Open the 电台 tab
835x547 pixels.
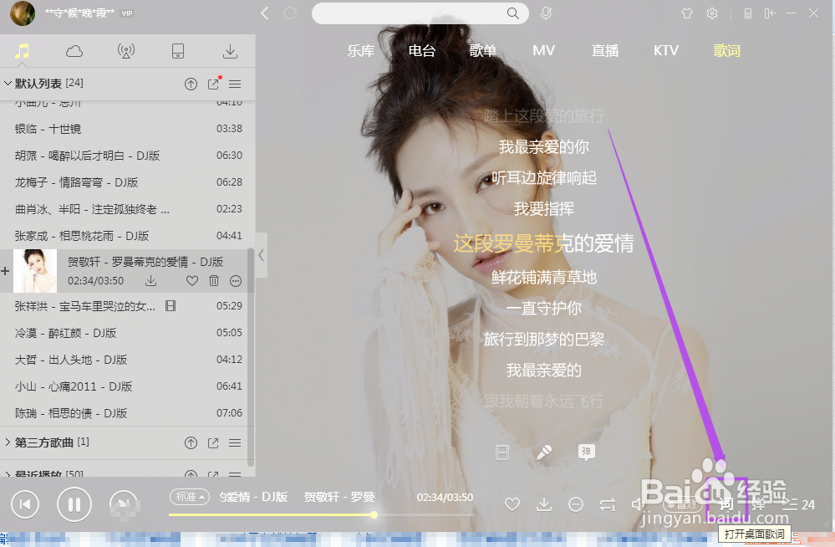tap(422, 51)
